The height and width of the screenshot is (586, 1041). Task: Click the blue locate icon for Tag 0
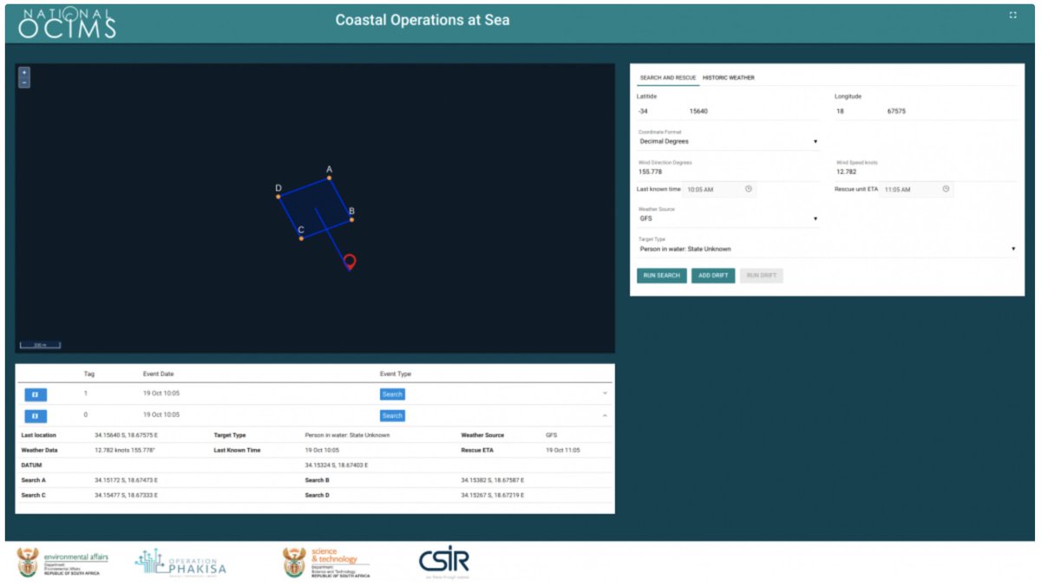point(34,415)
